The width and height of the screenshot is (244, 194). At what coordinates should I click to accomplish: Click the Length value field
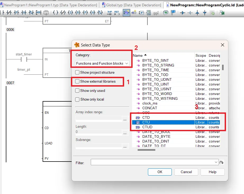99,132
